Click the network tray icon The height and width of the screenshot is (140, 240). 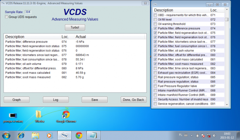click(x=209, y=135)
